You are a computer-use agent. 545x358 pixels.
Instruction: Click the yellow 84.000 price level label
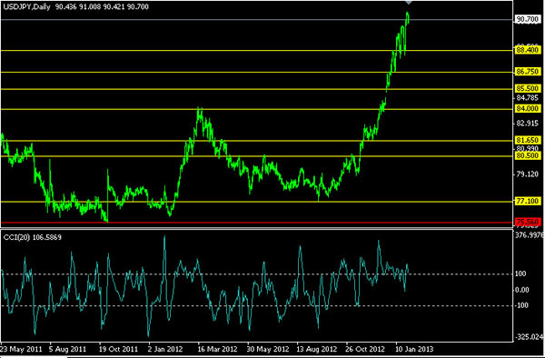click(527, 109)
